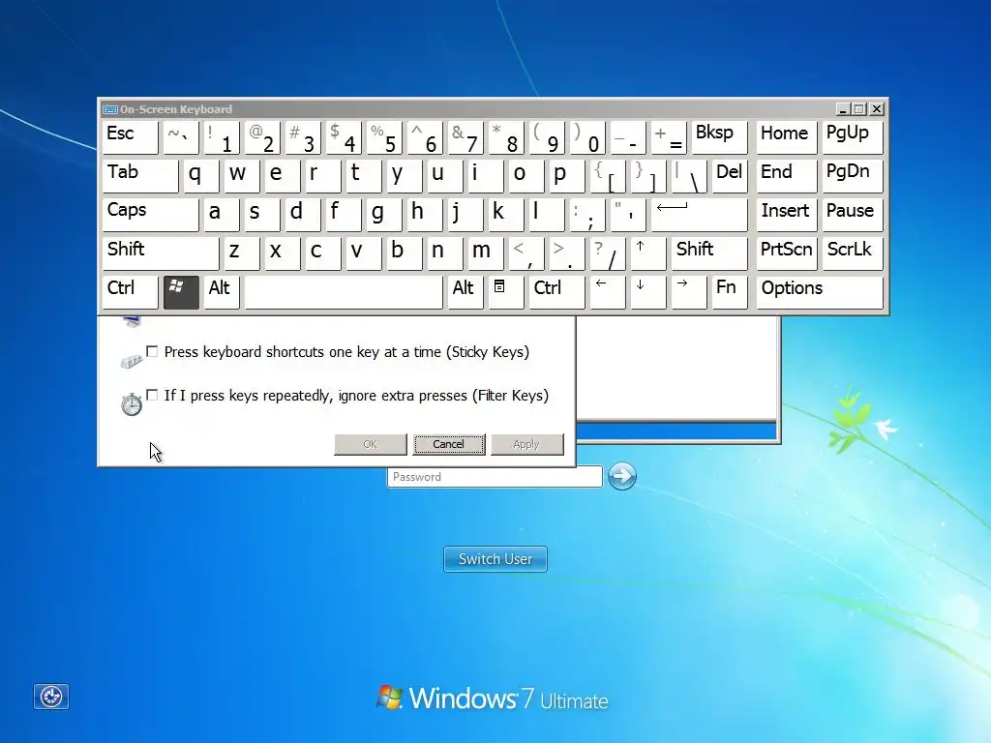Toggle the Fn key
Image resolution: width=991 pixels, height=743 pixels.
point(730,292)
